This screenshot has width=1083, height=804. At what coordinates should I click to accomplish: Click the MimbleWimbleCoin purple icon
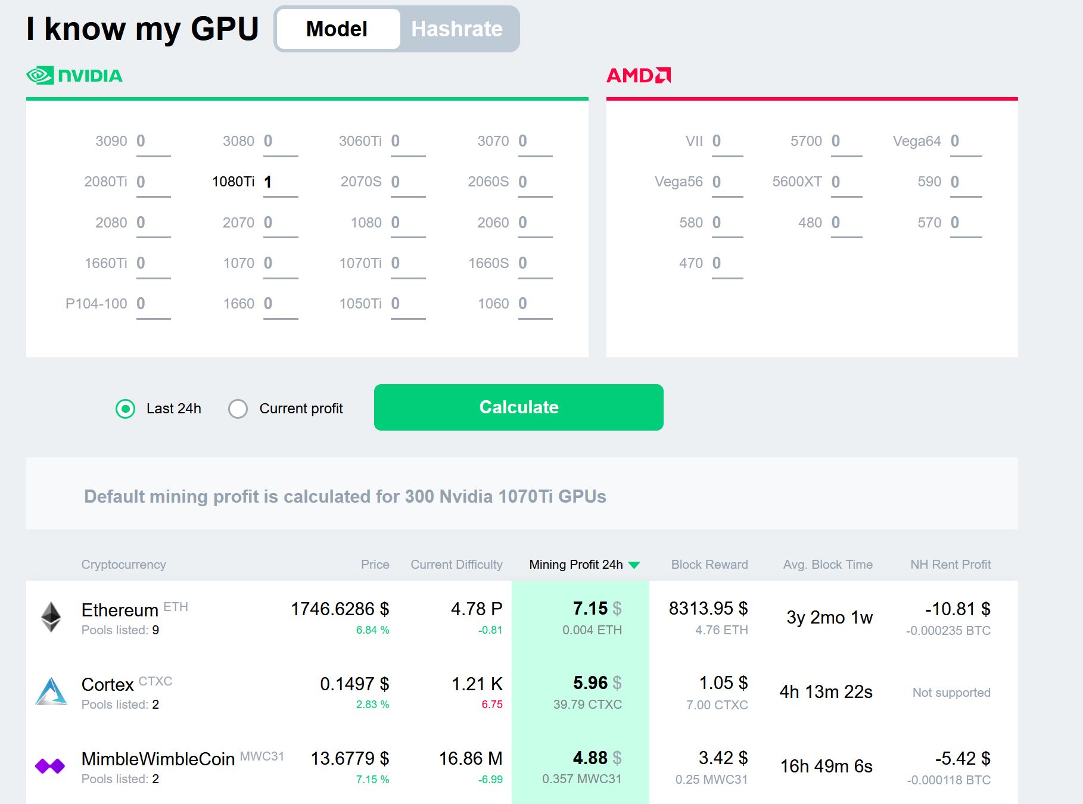[50, 766]
